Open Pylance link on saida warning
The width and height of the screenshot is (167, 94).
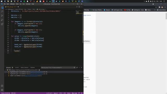click(x=31, y=76)
